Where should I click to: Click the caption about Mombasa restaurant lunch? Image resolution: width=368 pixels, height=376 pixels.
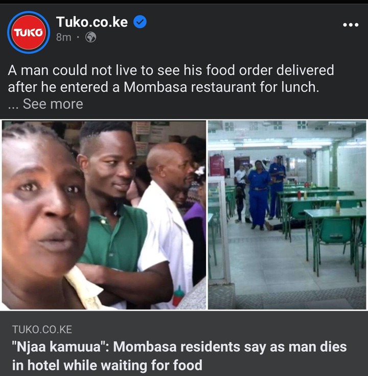[x=171, y=79]
